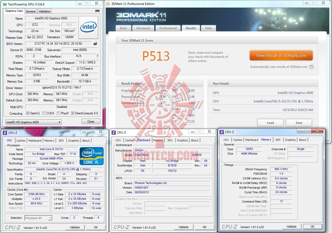Toggle the PhysX checkbox in GPU-Z
332x233 pixels.
pyautogui.click(x=59, y=113)
